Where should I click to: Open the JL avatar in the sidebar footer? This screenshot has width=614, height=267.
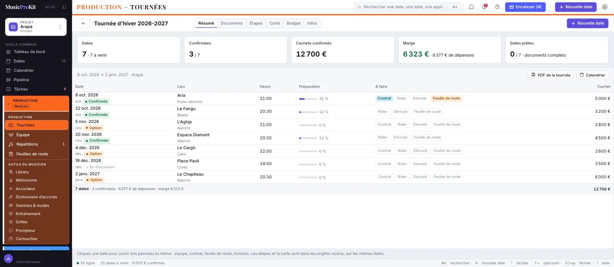tap(8, 258)
